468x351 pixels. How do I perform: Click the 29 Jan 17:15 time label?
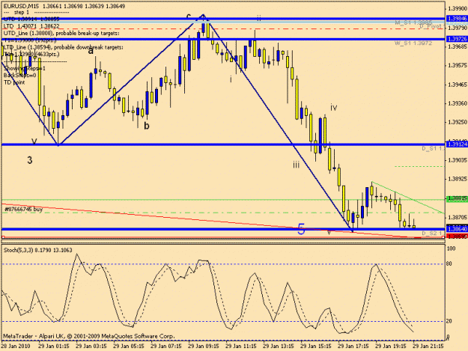pos(353,347)
